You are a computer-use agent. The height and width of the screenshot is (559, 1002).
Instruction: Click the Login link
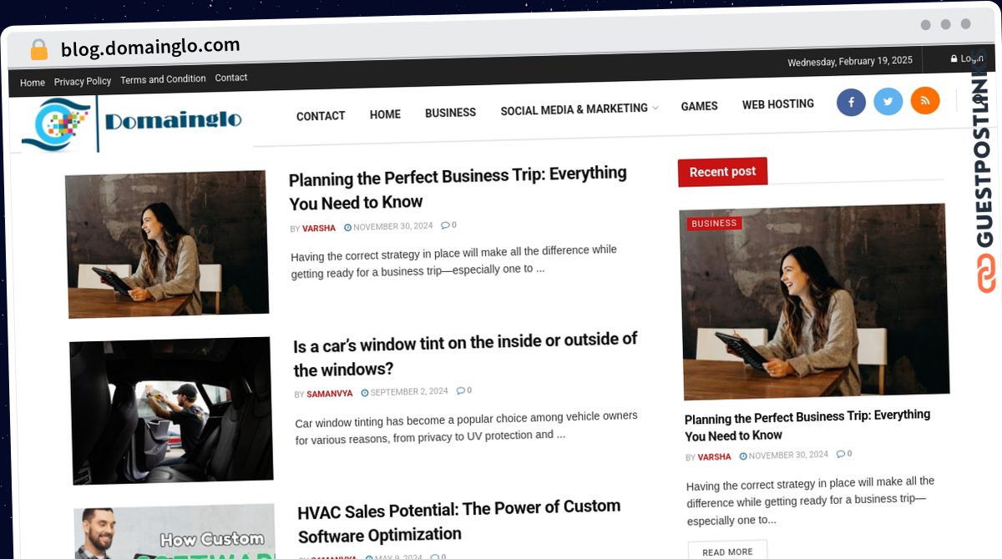coord(971,58)
